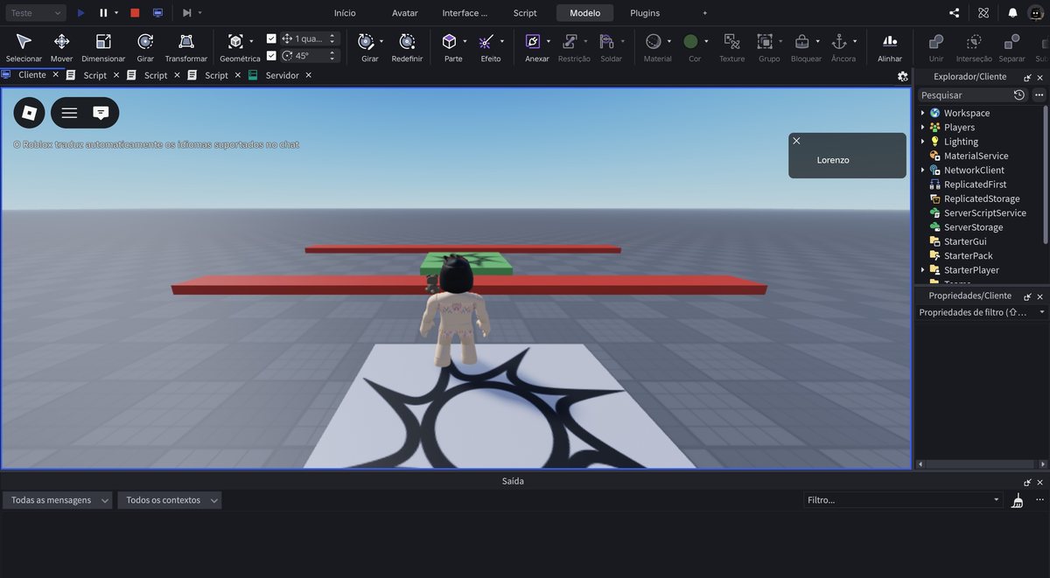Click the Filtro field in output panel
The image size is (1050, 578).
coord(903,500)
